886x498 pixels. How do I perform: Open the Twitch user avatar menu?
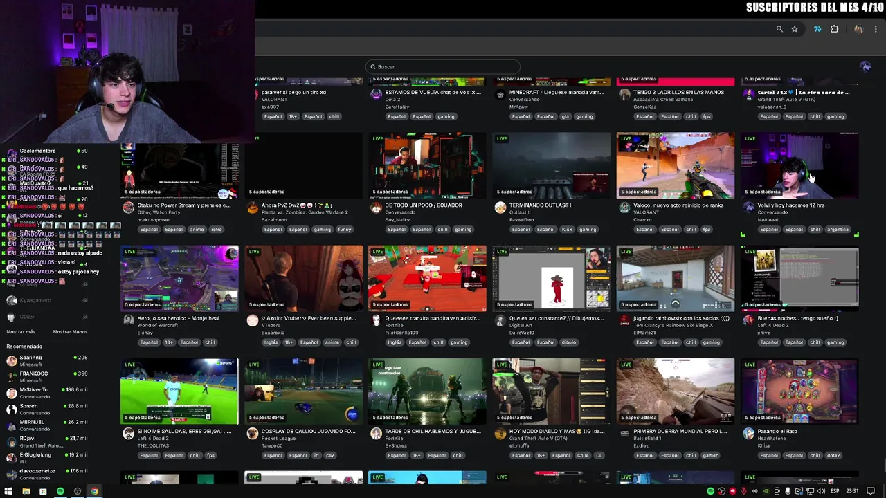[865, 66]
